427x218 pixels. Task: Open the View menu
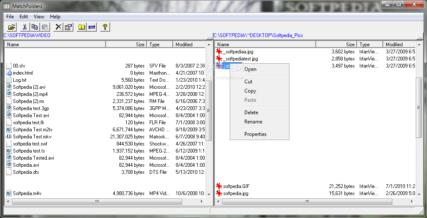click(39, 17)
